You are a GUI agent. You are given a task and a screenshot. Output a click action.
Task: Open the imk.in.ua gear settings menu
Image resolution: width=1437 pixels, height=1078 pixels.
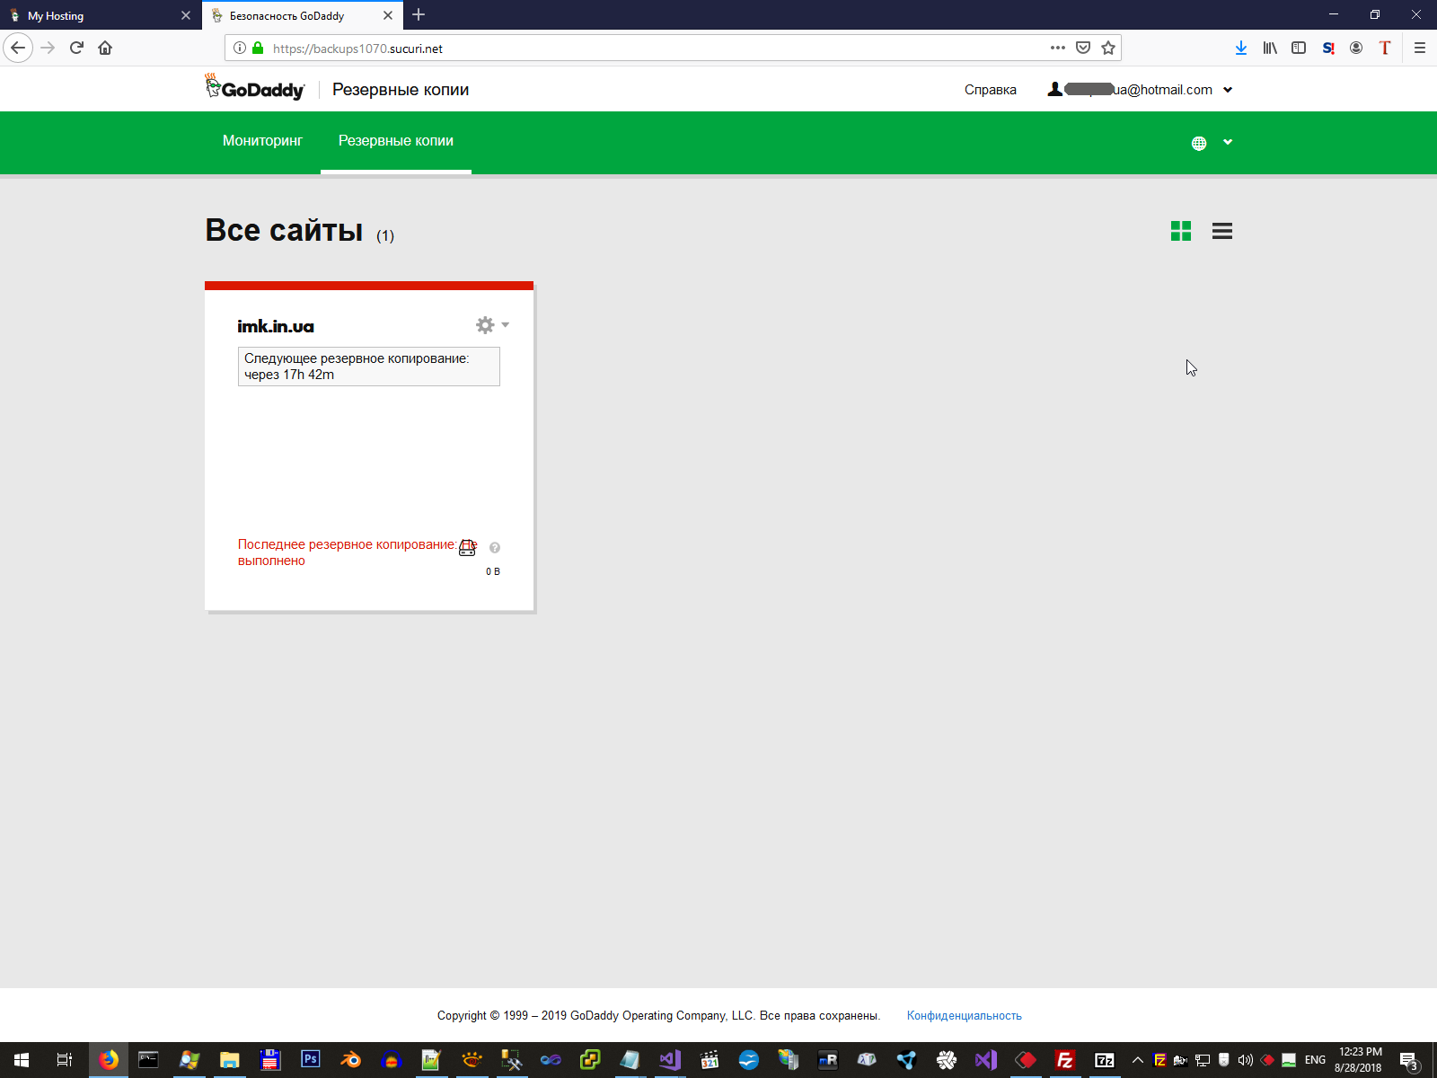point(492,324)
